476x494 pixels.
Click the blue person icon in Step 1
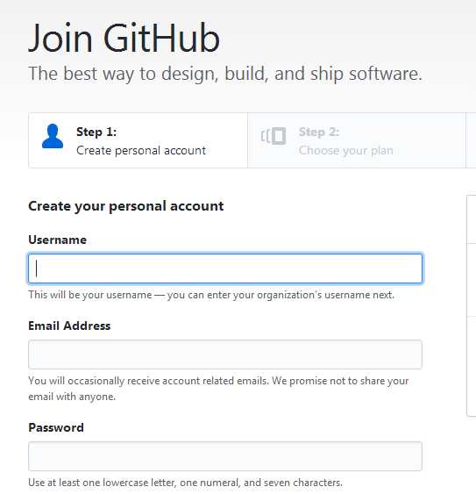pyautogui.click(x=53, y=136)
